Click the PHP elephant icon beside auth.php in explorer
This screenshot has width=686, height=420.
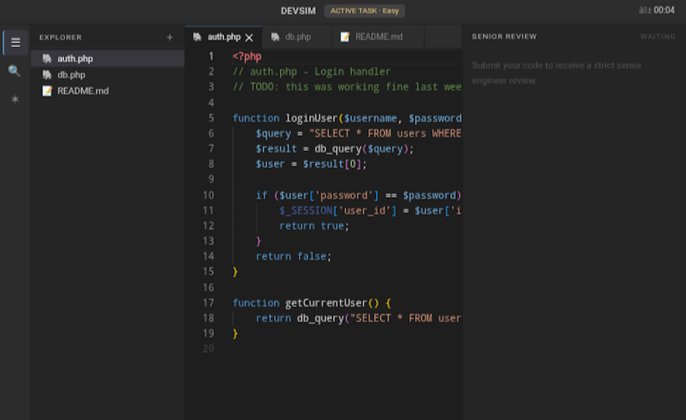point(47,59)
